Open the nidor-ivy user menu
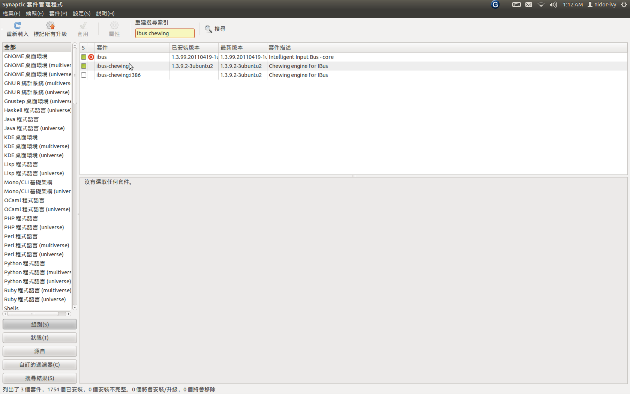The image size is (630, 394). click(602, 5)
